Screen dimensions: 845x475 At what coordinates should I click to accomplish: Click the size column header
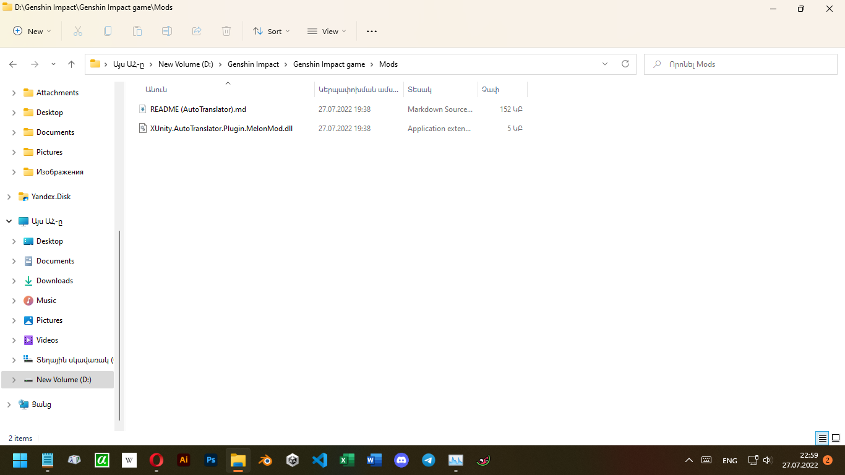click(502, 90)
